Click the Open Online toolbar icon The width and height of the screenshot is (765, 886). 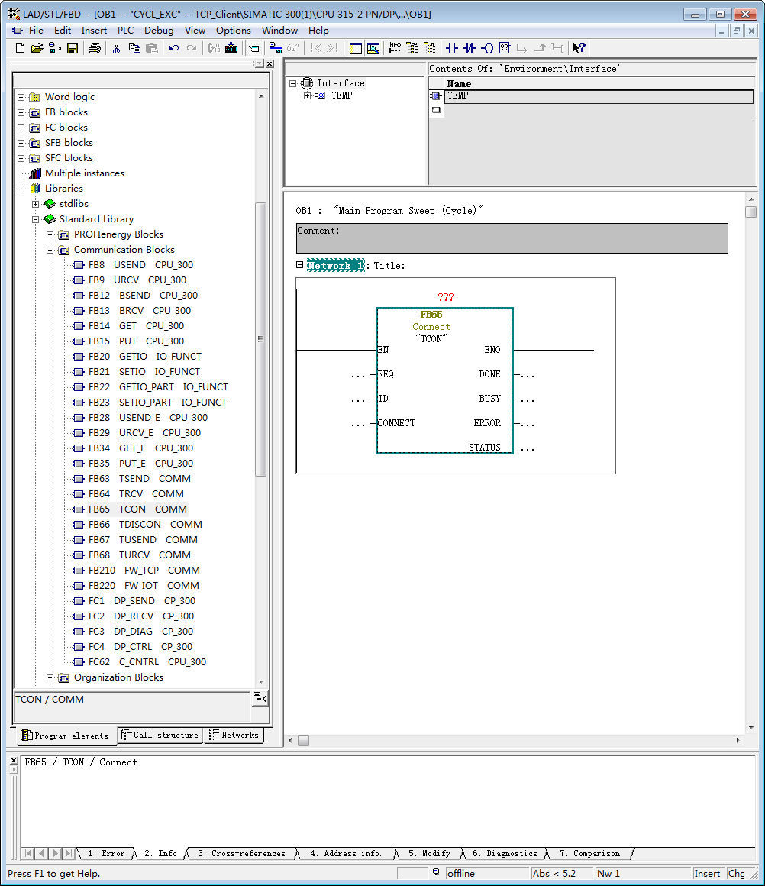[x=55, y=48]
